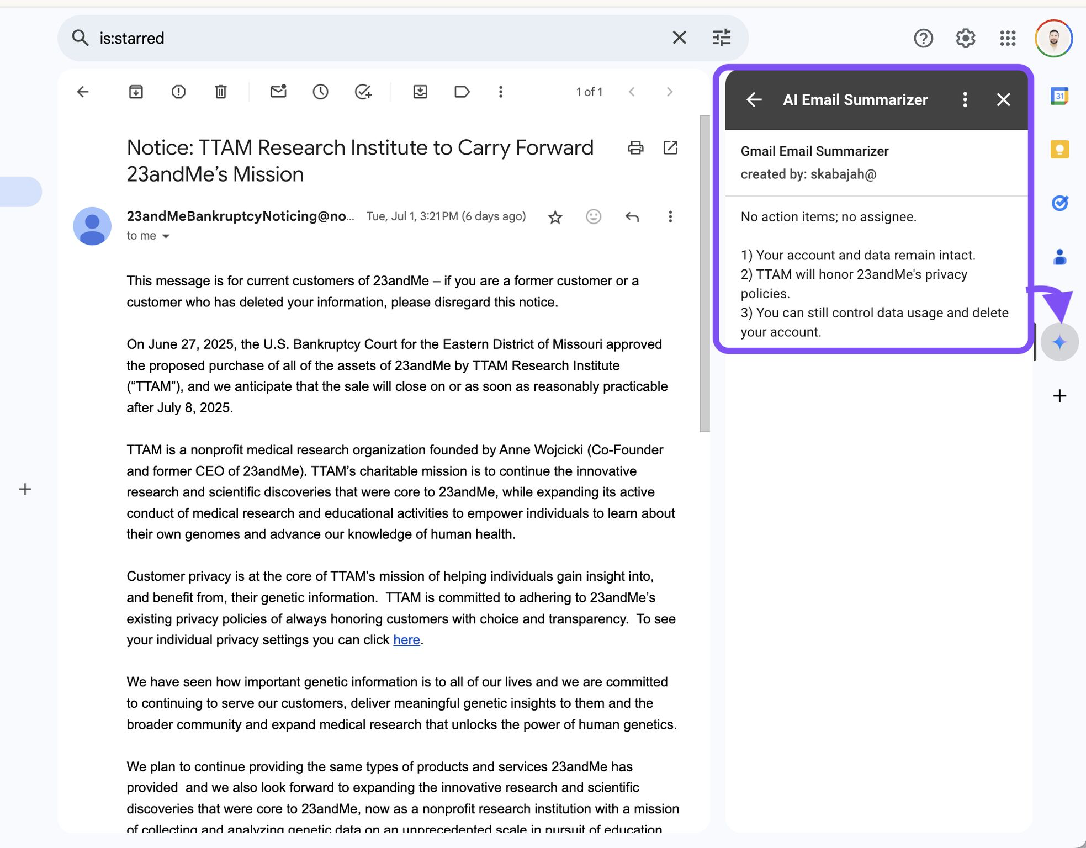This screenshot has width=1086, height=848.
Task: Open Google Calendar side panel
Action: (1059, 96)
